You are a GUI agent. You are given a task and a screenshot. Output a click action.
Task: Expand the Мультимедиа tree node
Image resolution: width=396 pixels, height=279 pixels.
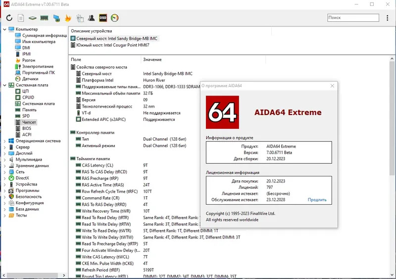pos(4,160)
